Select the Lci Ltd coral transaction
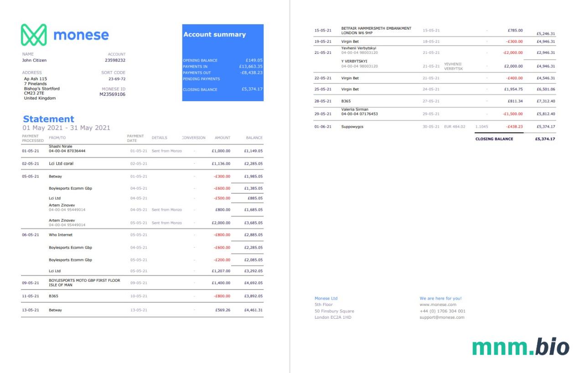Viewport: 580px width, 373px height. pyautogui.click(x=61, y=163)
